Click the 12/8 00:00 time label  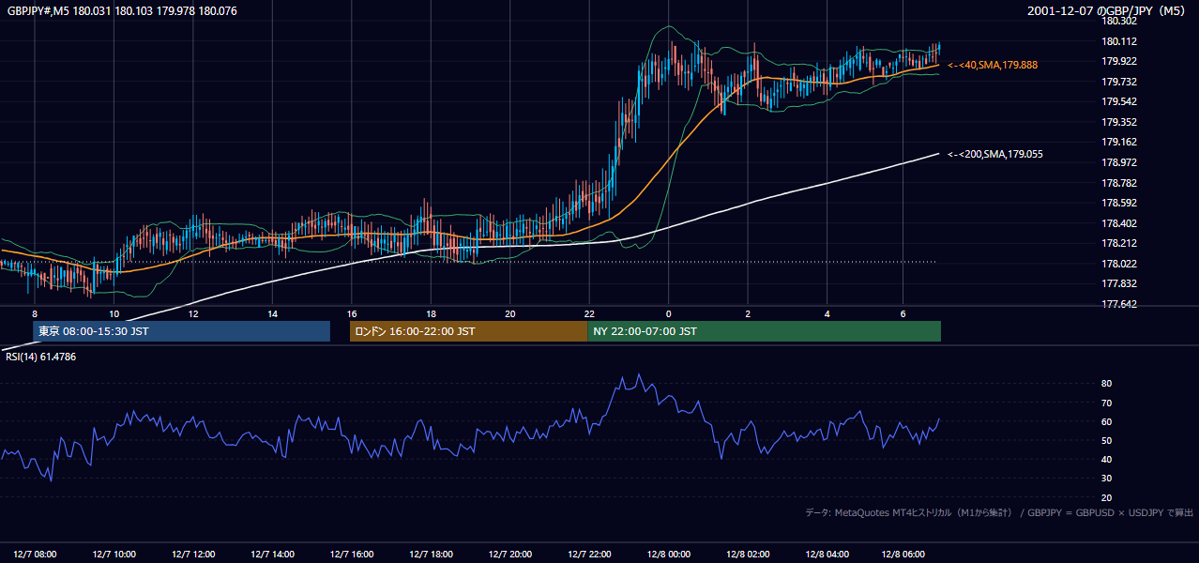click(x=669, y=555)
